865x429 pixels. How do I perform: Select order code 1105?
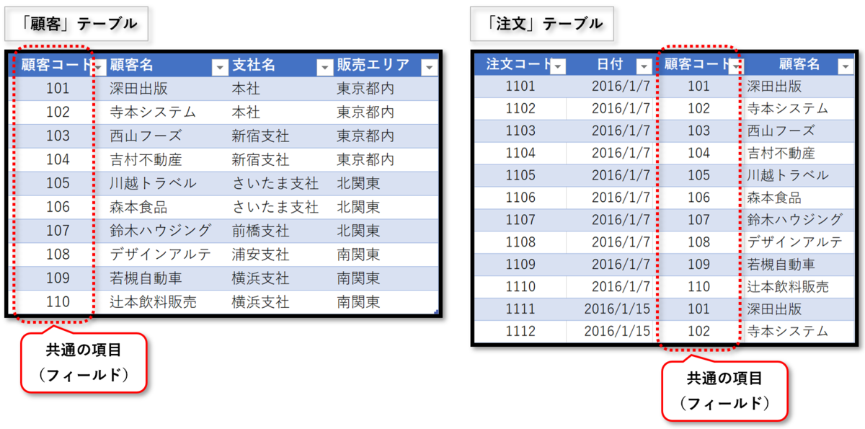[x=520, y=176]
